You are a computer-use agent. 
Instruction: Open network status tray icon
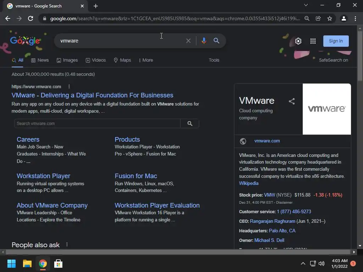313,263
